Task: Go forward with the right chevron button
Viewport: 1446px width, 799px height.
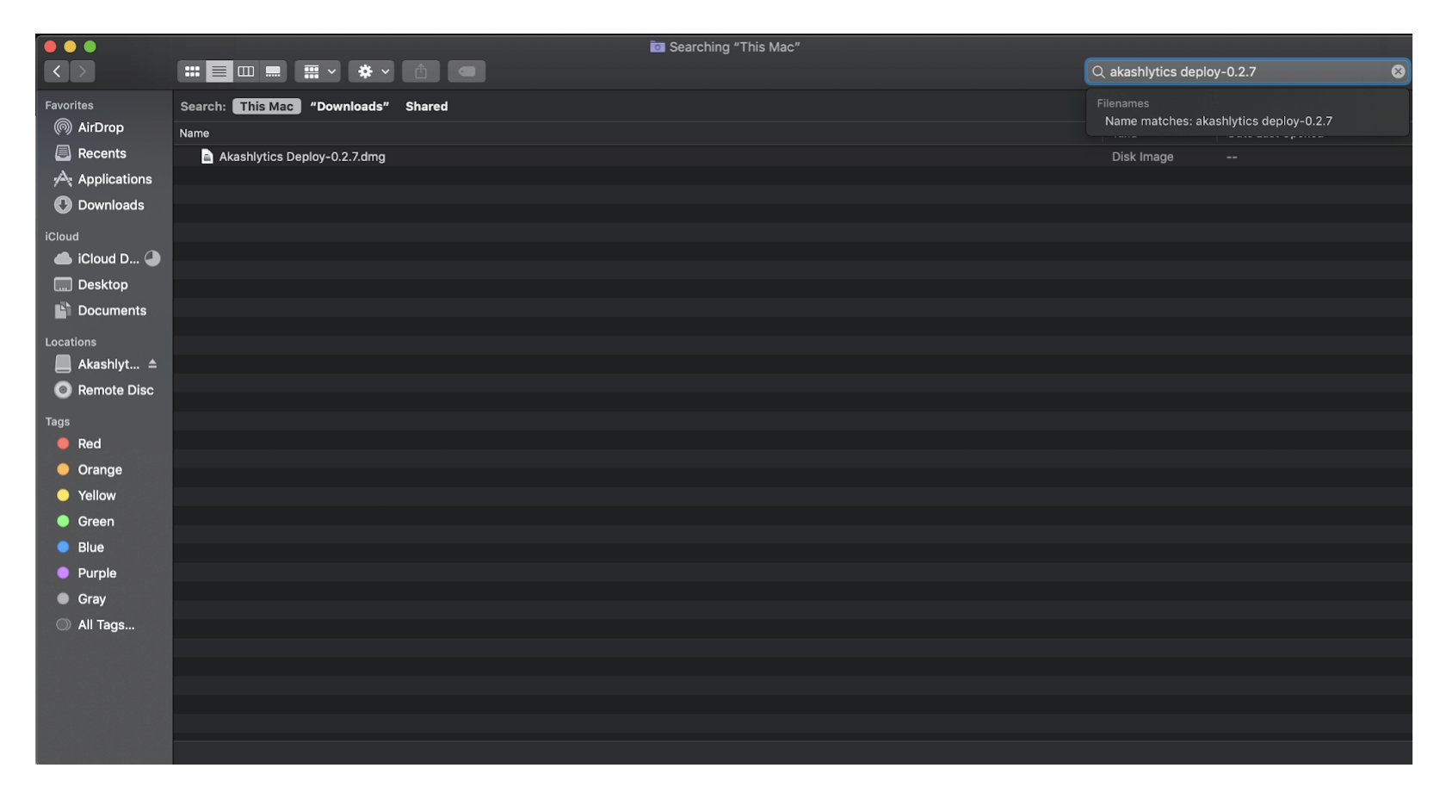Action: tap(83, 71)
